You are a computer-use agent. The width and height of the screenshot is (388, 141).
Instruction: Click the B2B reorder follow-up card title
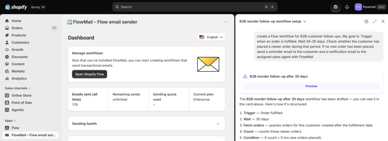click(x=278, y=77)
